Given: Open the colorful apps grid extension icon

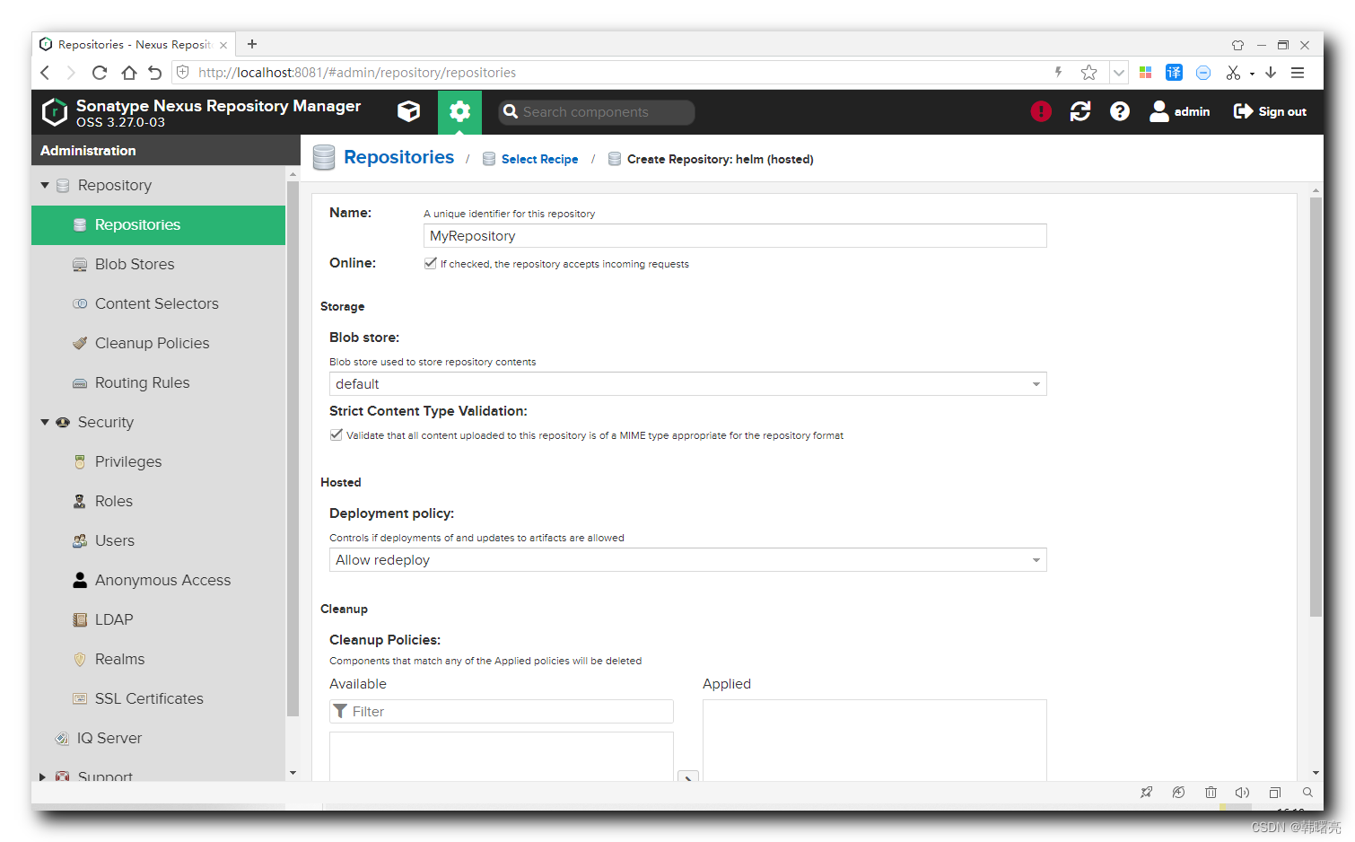Looking at the screenshot, I should (1145, 73).
